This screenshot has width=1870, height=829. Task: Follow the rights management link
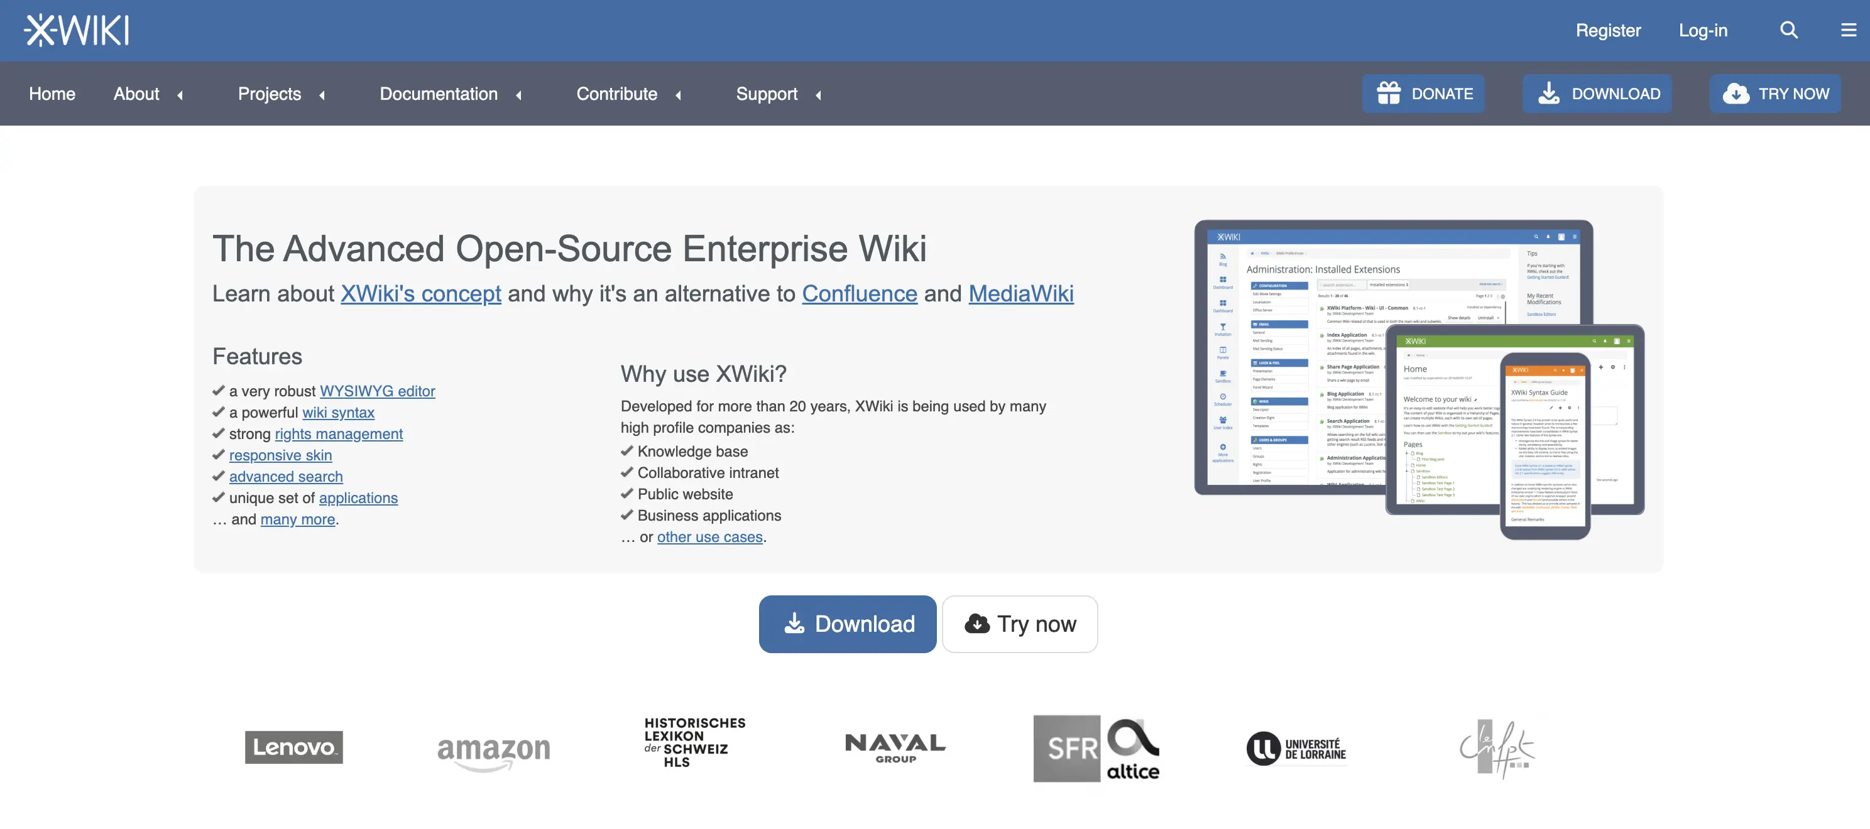click(338, 434)
